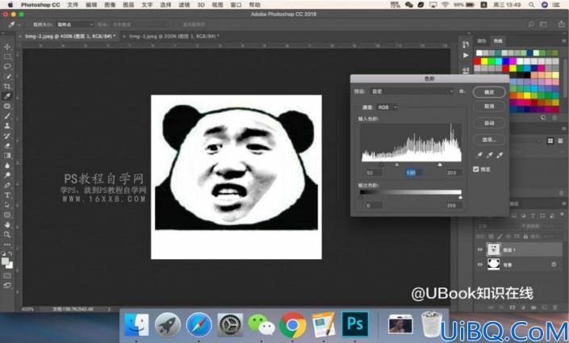Screen dimensions: 569x343
Task: Open the swatches panel menu
Action: coord(564,40)
